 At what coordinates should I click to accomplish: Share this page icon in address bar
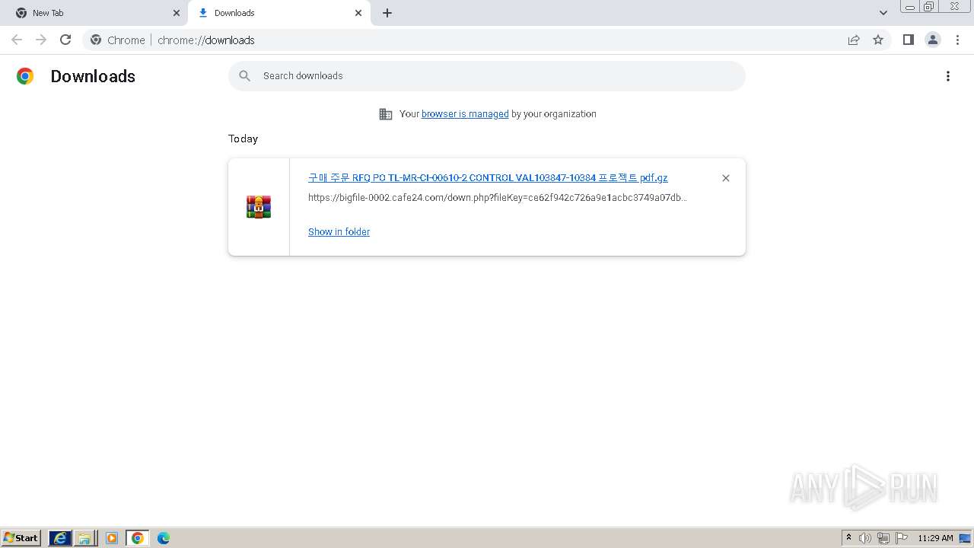(x=854, y=40)
